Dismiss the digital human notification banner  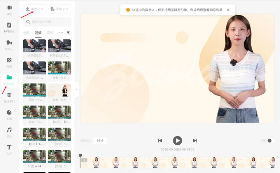tap(228, 10)
